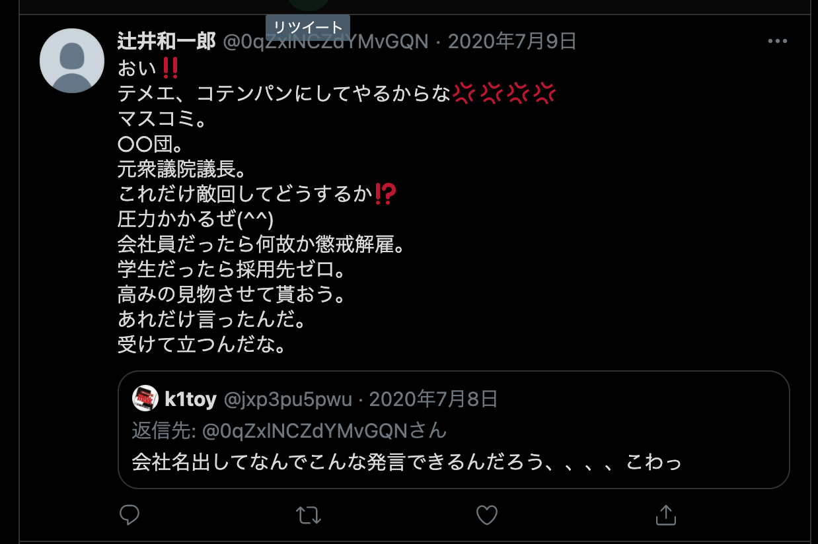Click k1toy's small profile avatar
The width and height of the screenshot is (818, 544).
coord(145,398)
